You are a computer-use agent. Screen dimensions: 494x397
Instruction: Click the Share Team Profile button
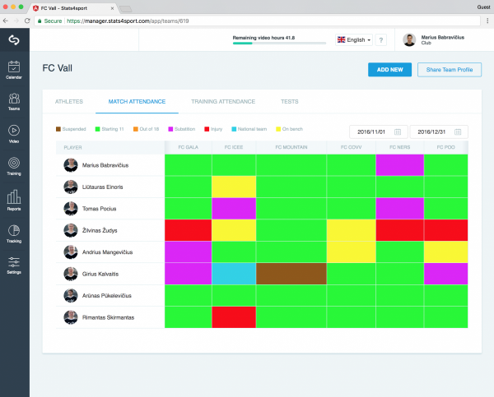pyautogui.click(x=450, y=70)
